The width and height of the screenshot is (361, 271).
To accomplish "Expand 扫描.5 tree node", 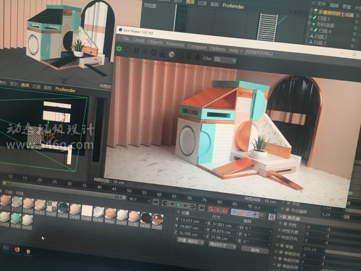I will (310, 17).
